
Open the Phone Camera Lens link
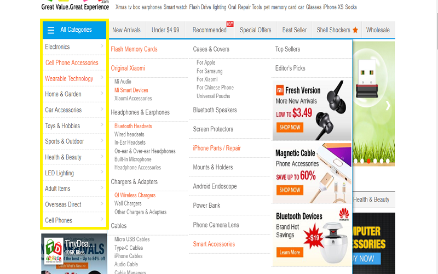[216, 225]
